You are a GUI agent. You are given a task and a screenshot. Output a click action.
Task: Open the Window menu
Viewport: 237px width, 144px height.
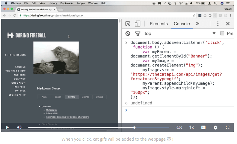(x=93, y=3)
